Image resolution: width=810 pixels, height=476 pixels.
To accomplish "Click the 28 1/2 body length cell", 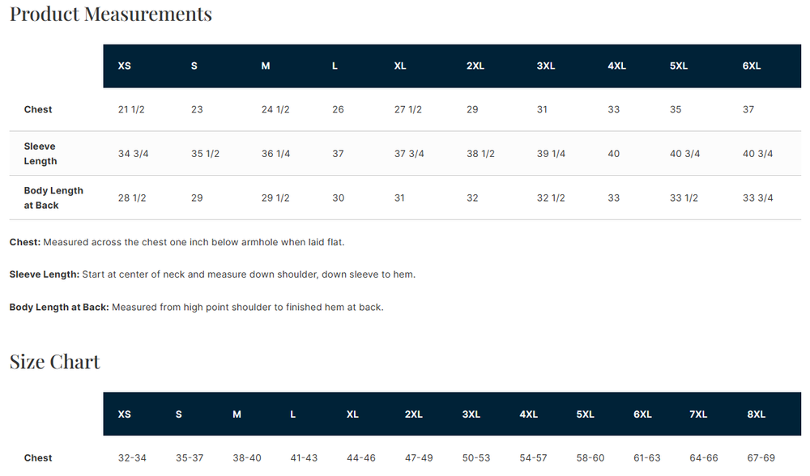I will coord(132,198).
